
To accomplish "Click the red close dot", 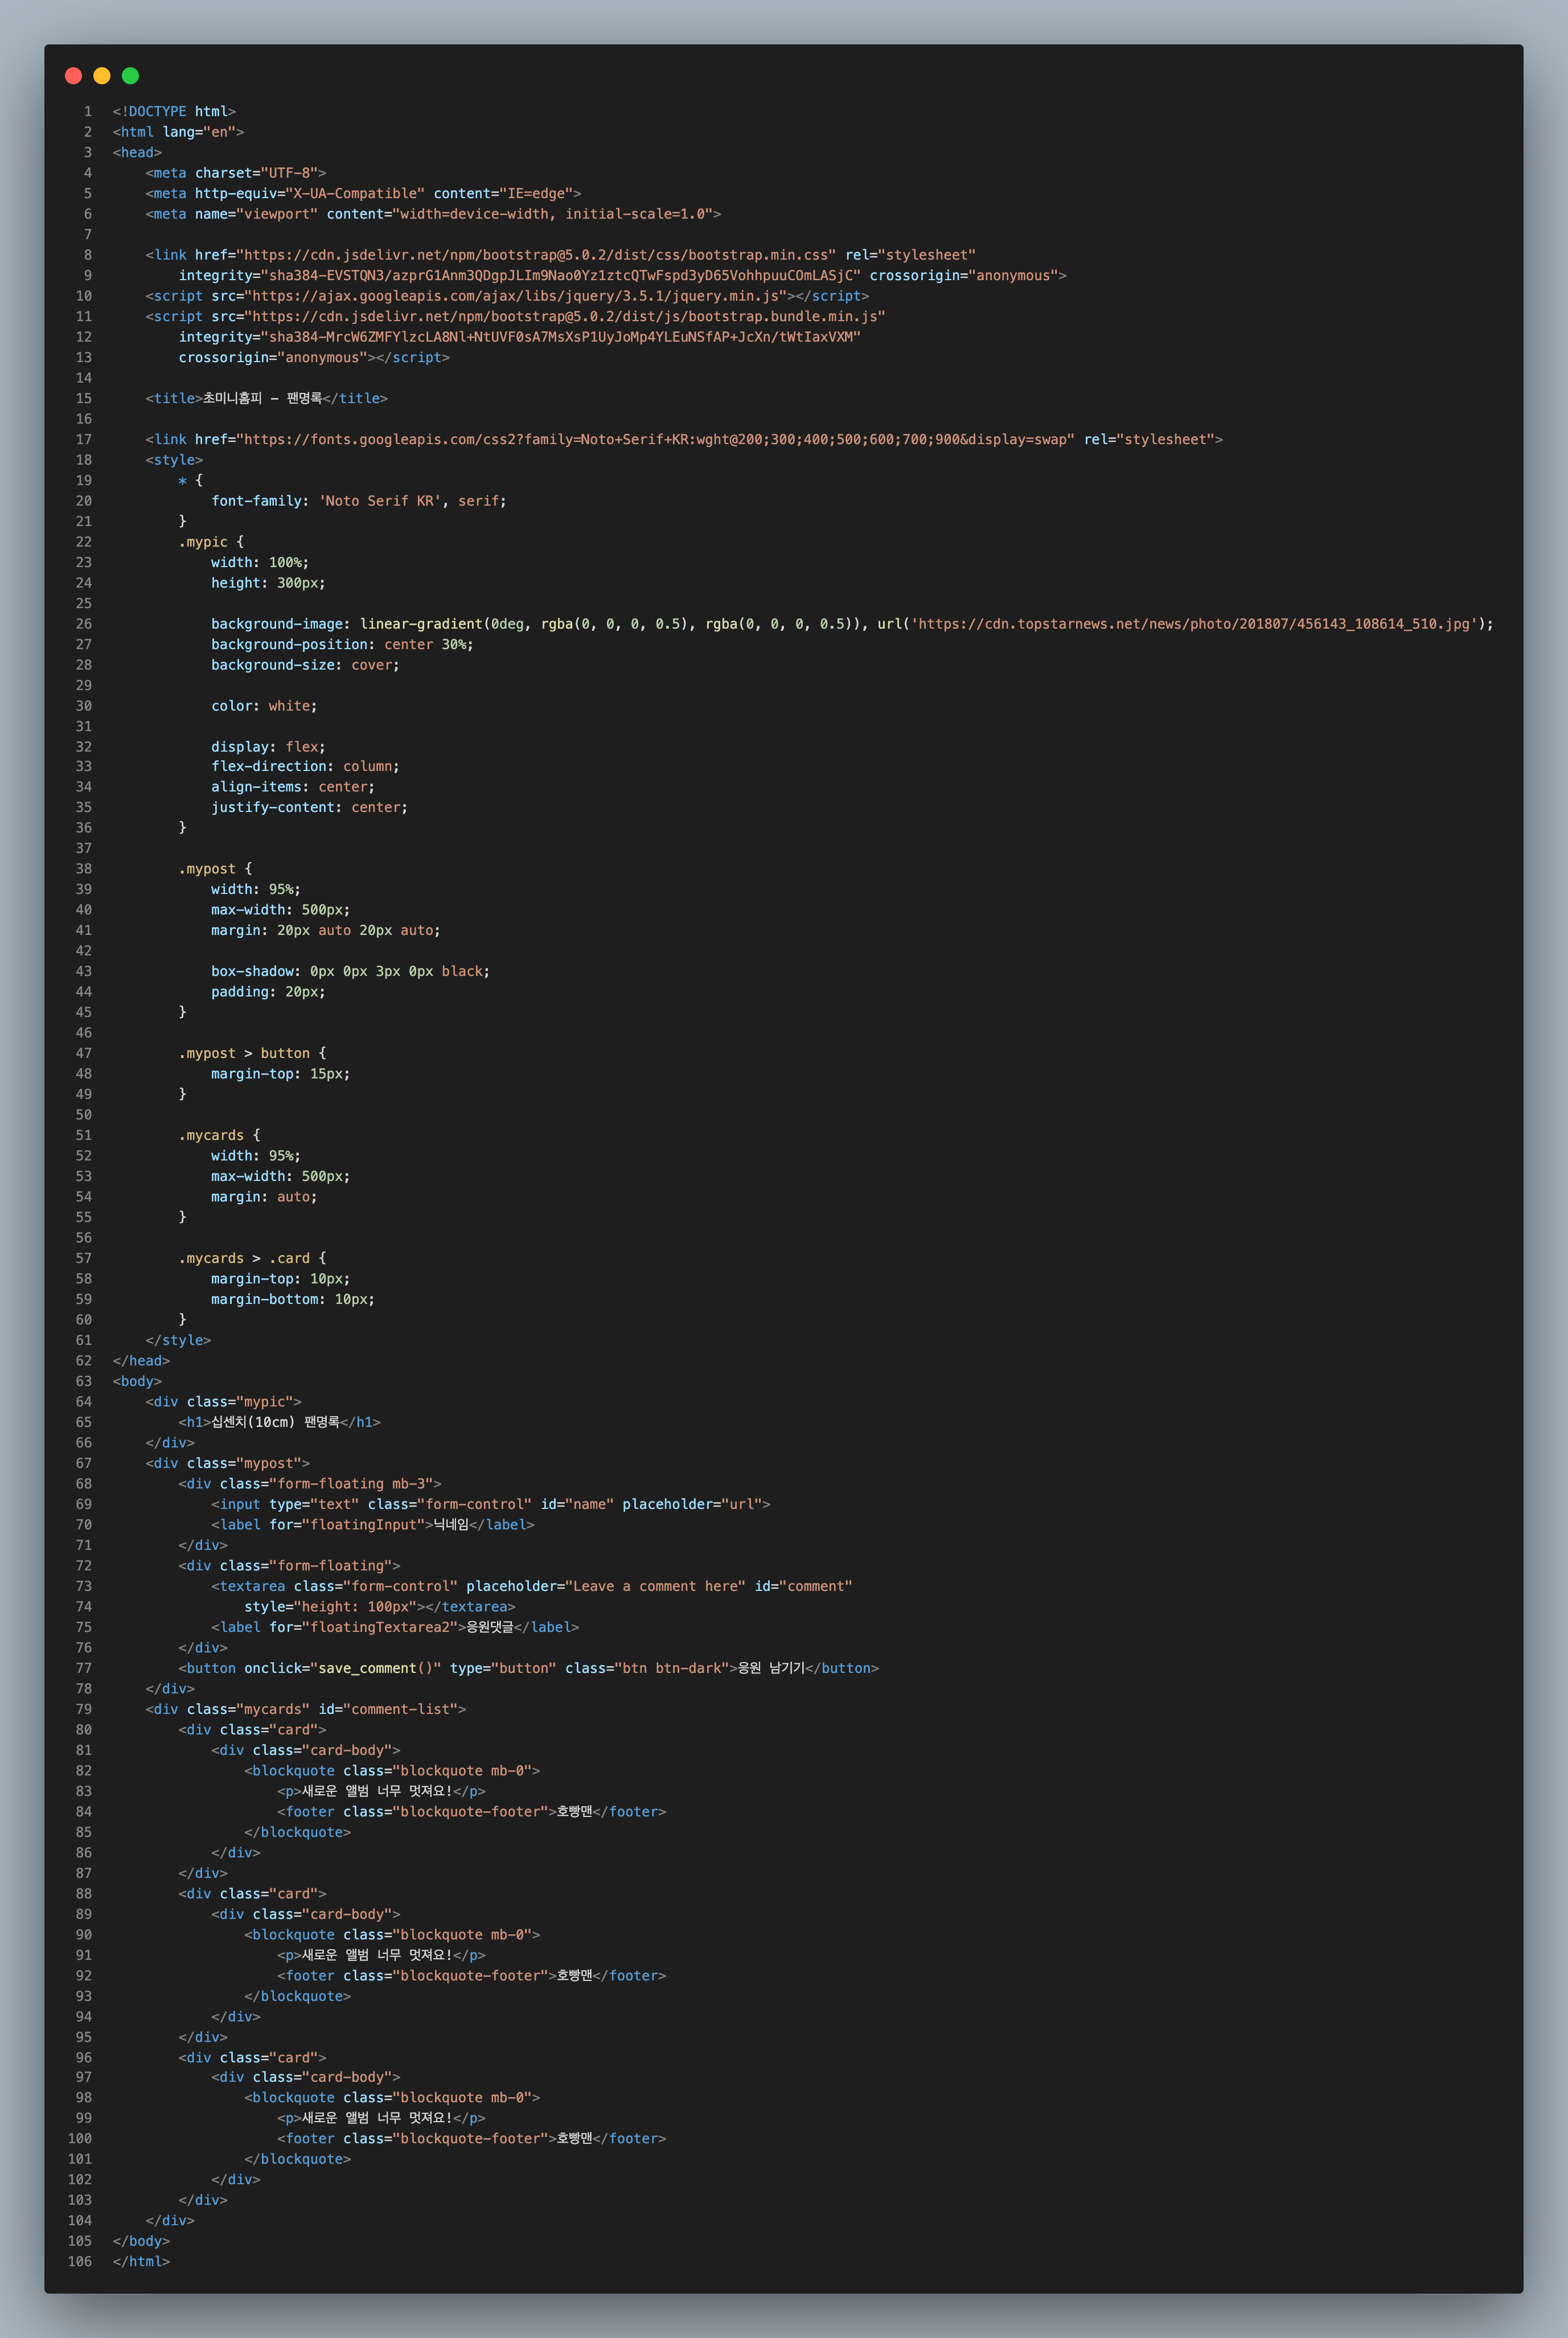I will (x=73, y=76).
